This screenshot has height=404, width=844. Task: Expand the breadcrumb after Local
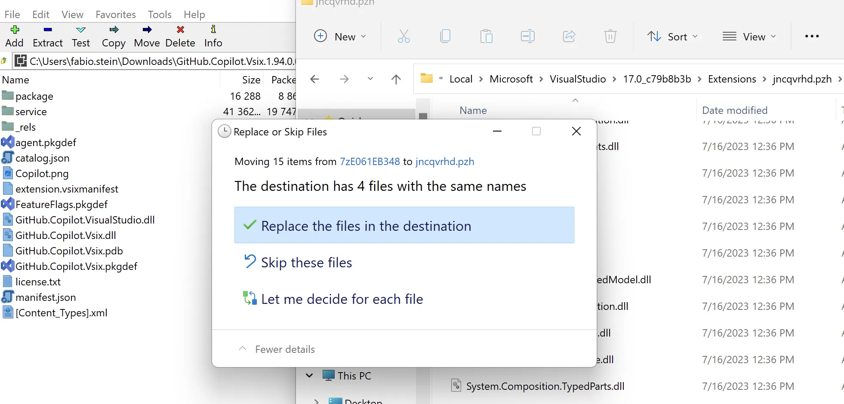(481, 79)
